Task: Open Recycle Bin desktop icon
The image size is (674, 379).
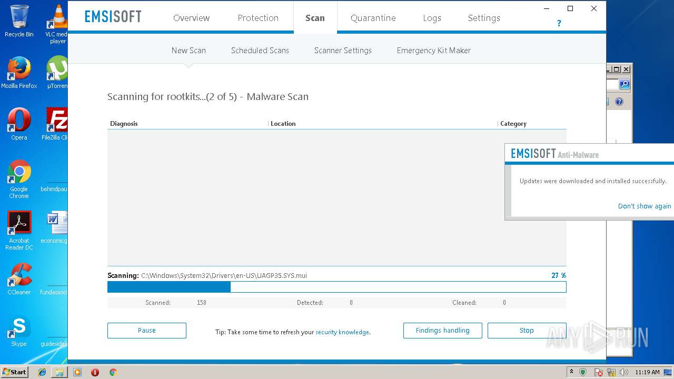Action: pos(19,21)
